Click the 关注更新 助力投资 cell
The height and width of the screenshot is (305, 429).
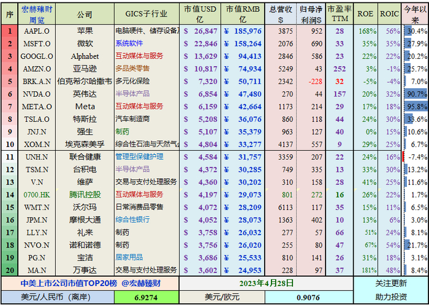tap(391, 290)
